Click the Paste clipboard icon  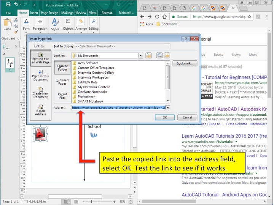coord(7,22)
